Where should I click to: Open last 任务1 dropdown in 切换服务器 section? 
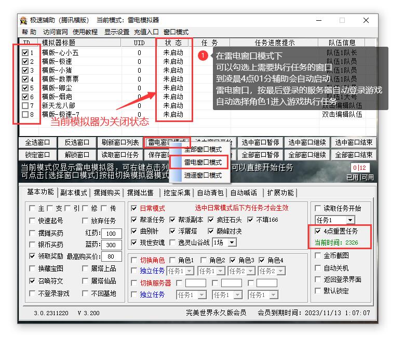point(274,295)
